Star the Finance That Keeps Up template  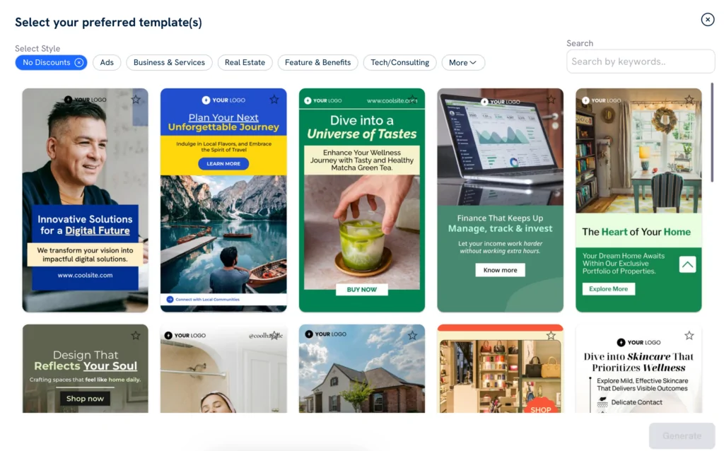coord(551,99)
